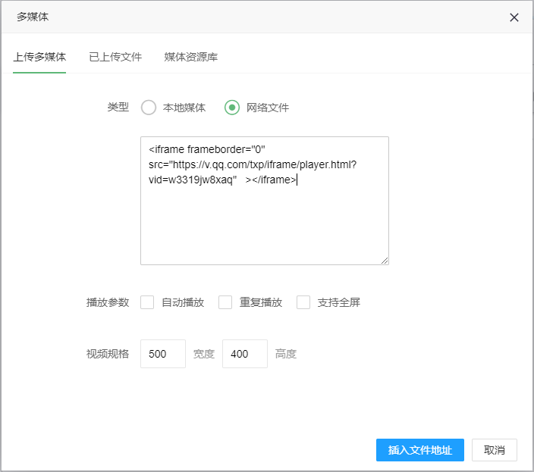The height and width of the screenshot is (472, 534).
Task: Enable the 重复播放 checkbox
Action: [x=225, y=302]
